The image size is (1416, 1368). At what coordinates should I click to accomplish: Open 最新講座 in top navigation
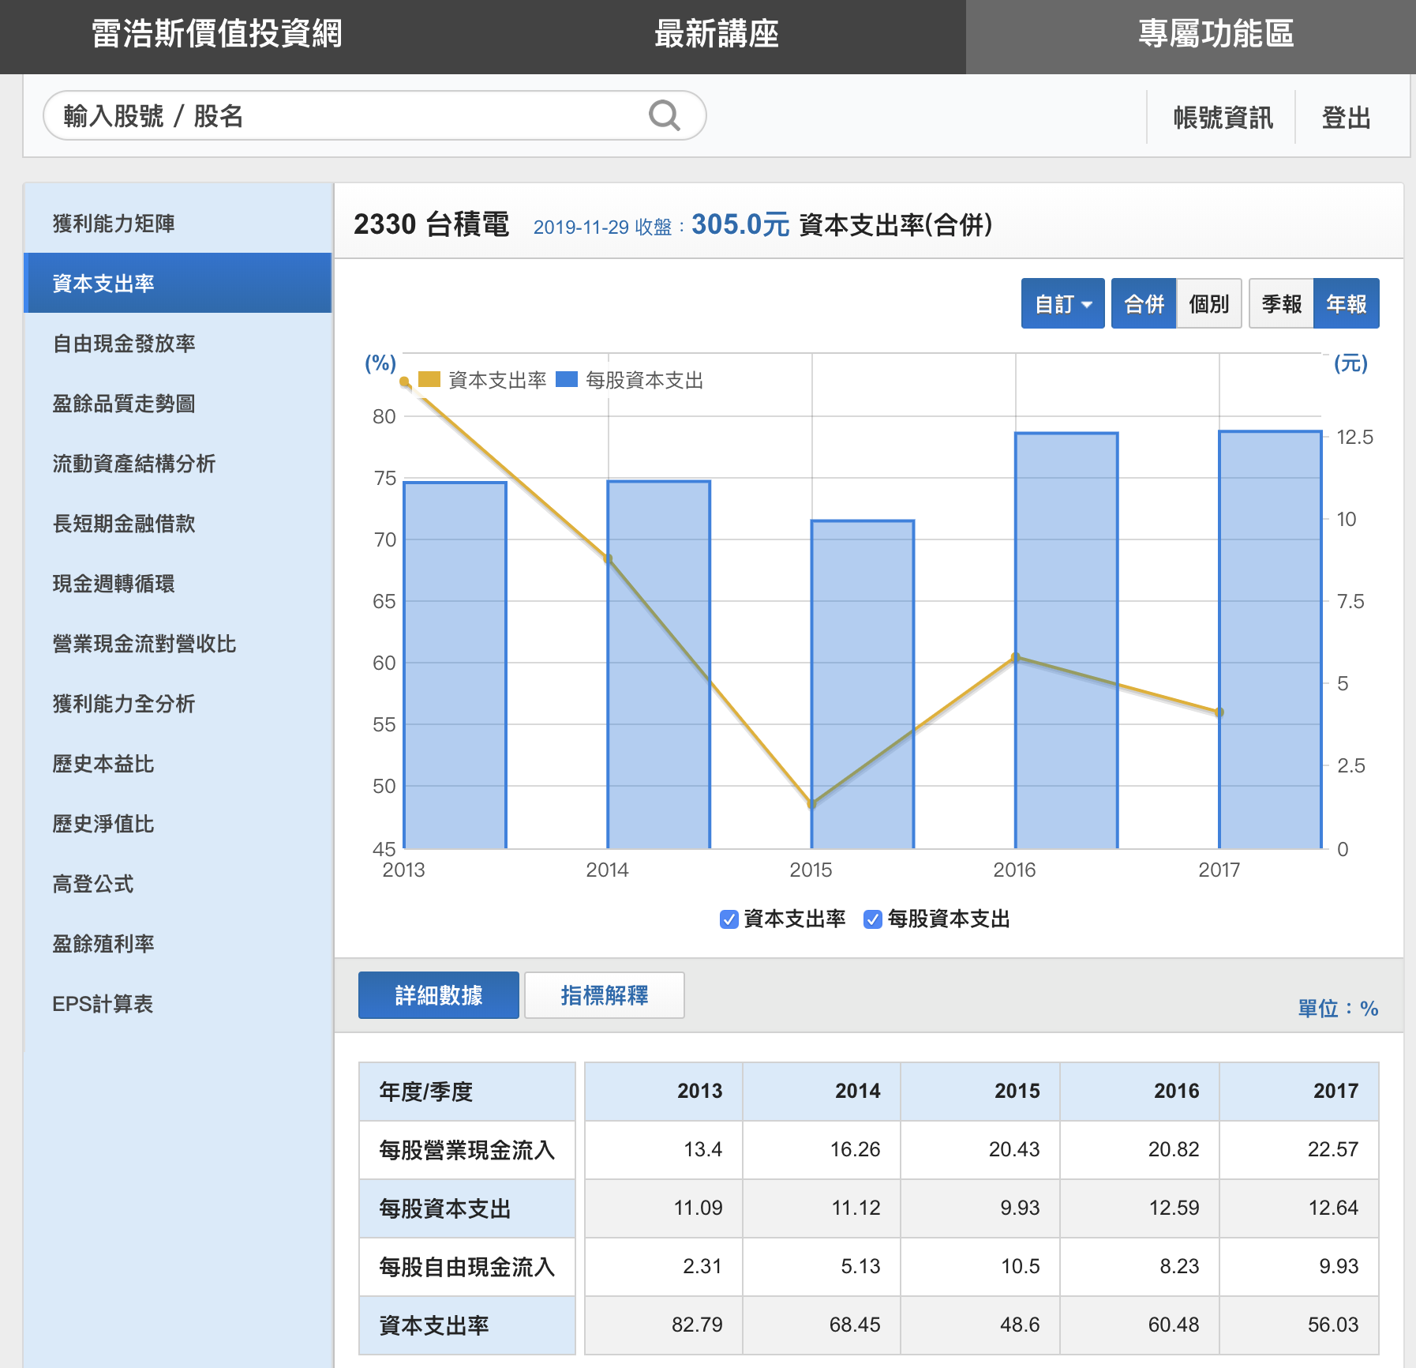tap(716, 35)
